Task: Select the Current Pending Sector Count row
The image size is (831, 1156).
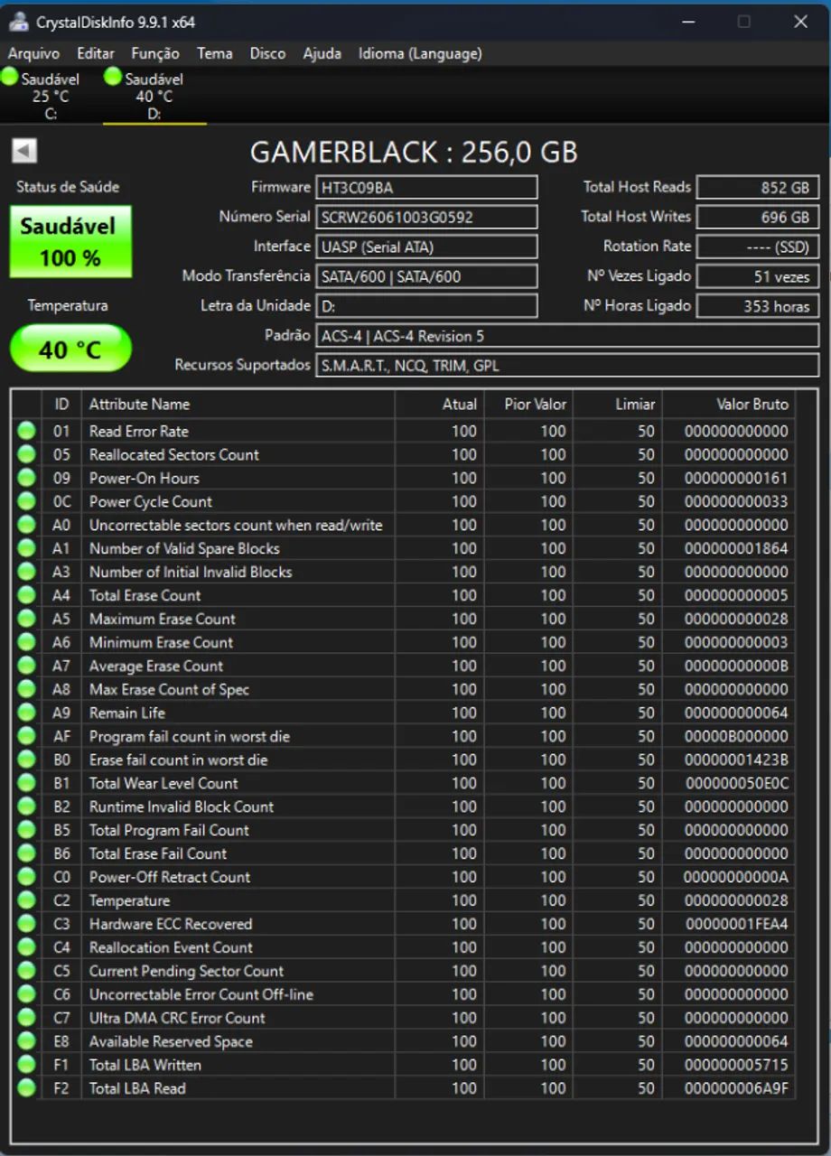Action: [405, 971]
